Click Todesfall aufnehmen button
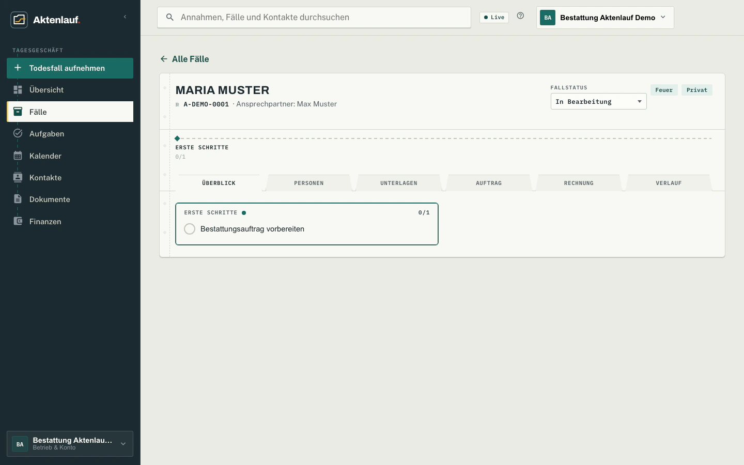The height and width of the screenshot is (465, 744). click(x=70, y=68)
